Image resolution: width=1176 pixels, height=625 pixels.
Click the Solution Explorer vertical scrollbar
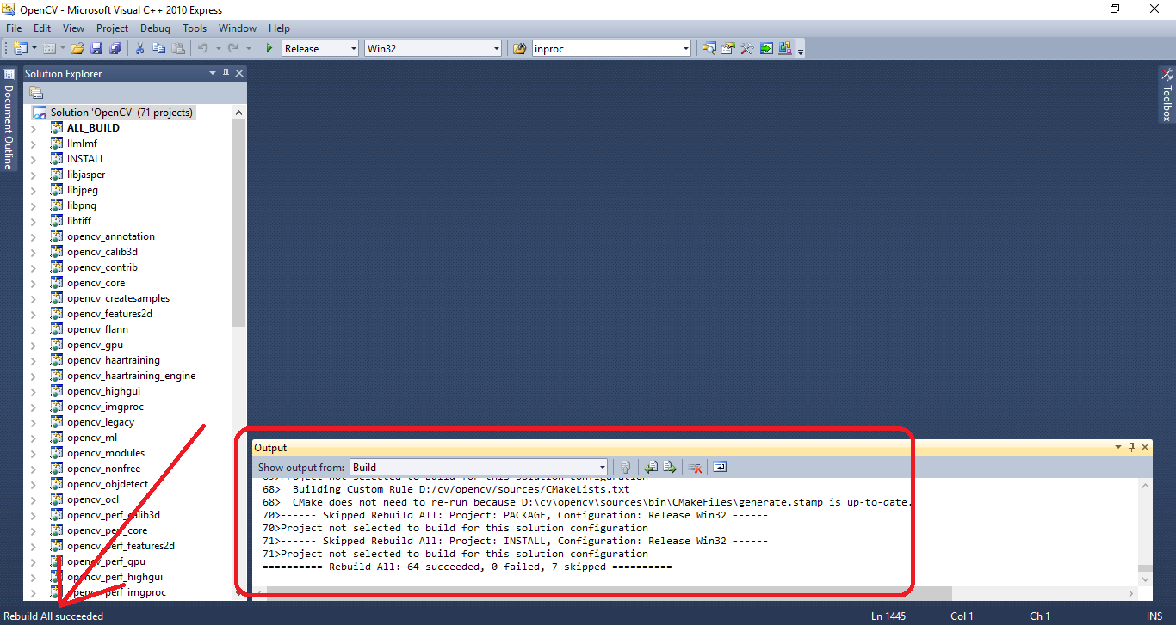coord(238,224)
